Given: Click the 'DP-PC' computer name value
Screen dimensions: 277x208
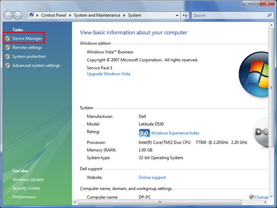Looking at the screenshot, I should 145,197.
